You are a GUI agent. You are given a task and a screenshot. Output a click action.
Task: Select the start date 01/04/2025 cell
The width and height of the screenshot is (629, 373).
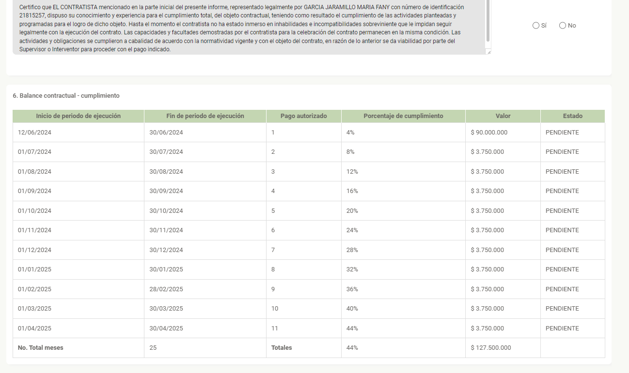(79, 328)
